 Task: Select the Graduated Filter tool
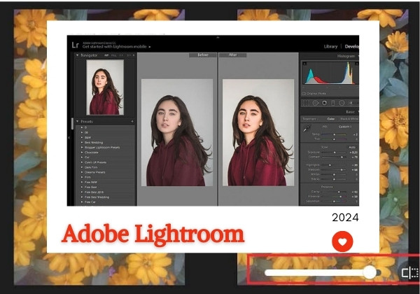click(333, 103)
